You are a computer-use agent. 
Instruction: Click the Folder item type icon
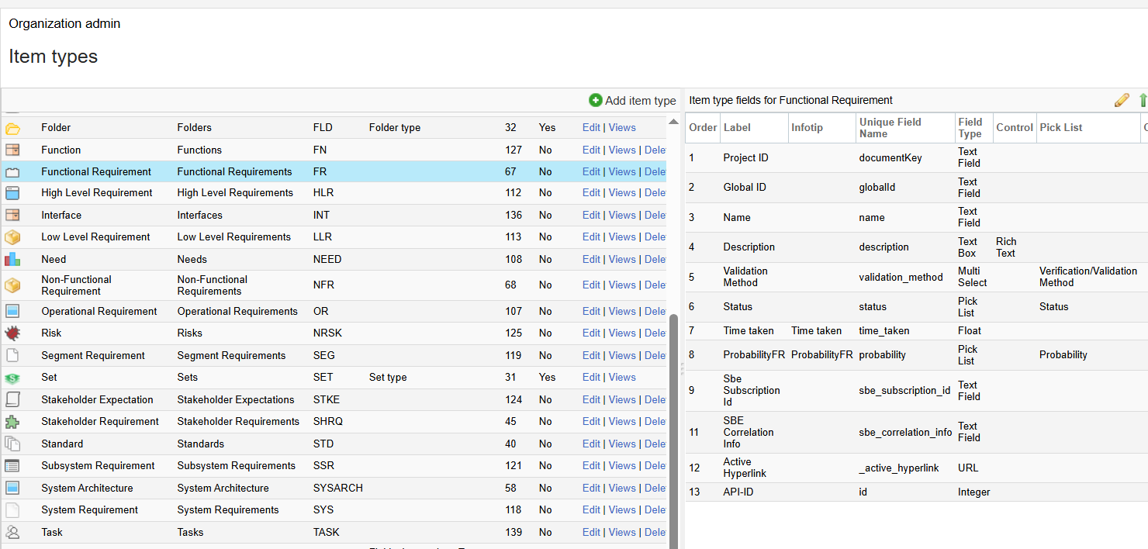tap(12, 128)
